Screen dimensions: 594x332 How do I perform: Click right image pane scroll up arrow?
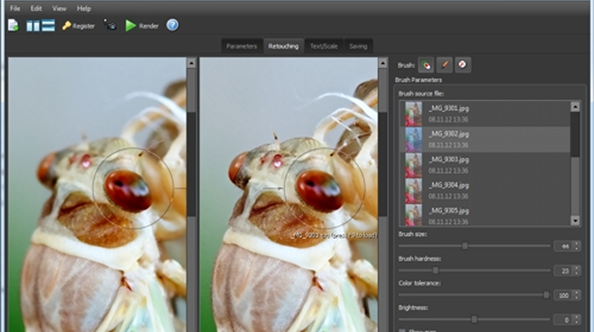[x=383, y=63]
